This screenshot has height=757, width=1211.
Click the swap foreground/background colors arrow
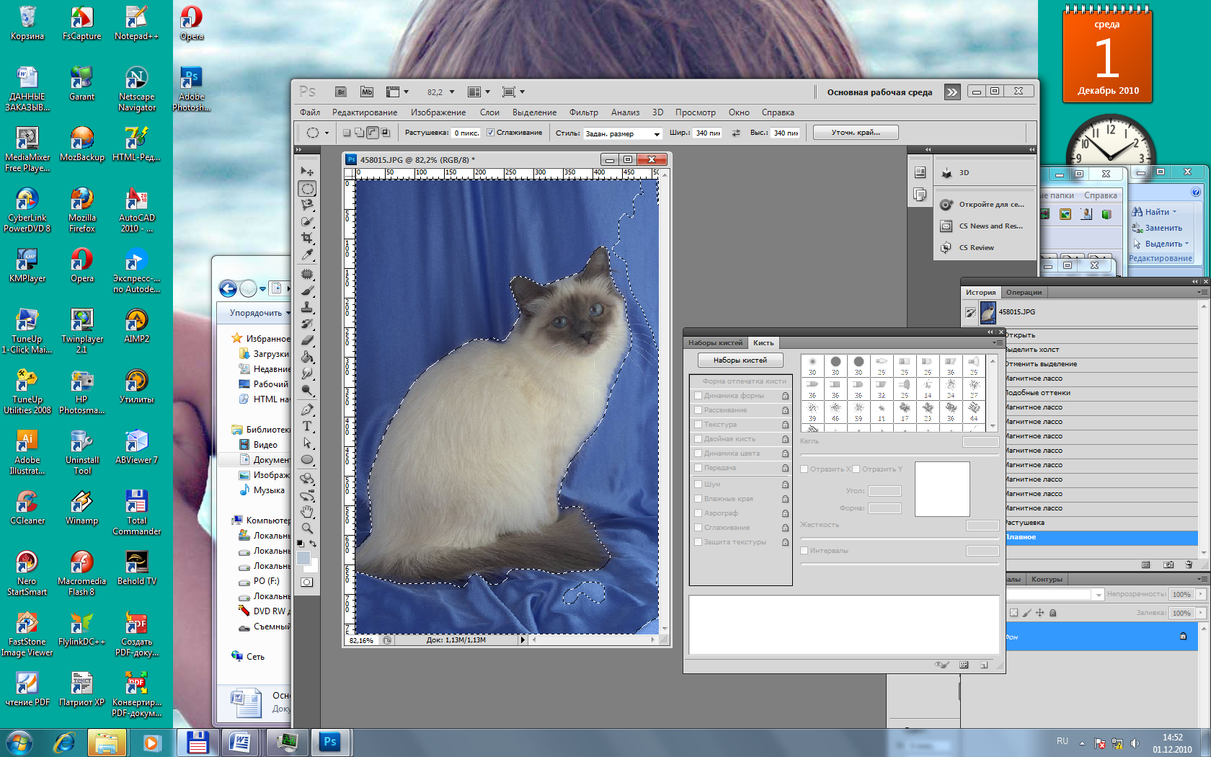click(x=313, y=544)
